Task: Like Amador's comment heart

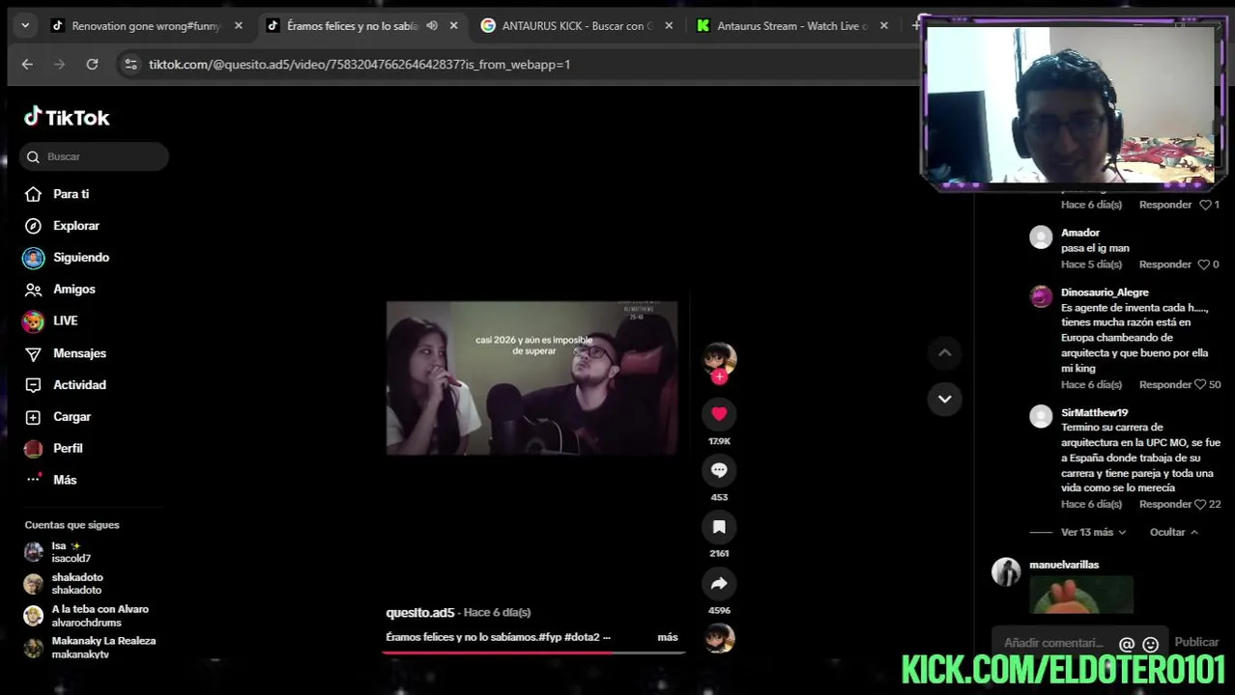Action: (1204, 264)
